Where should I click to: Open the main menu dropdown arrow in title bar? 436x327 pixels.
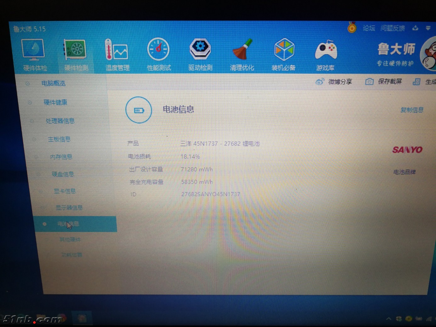[x=428, y=28]
